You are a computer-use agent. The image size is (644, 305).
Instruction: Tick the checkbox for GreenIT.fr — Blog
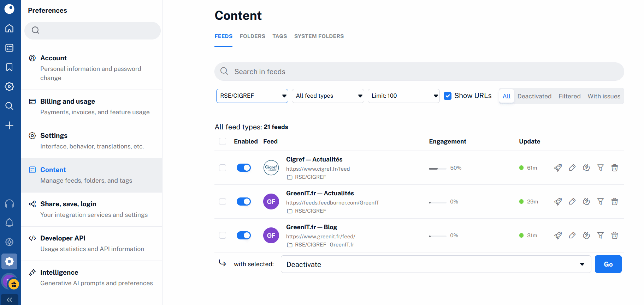click(x=223, y=236)
